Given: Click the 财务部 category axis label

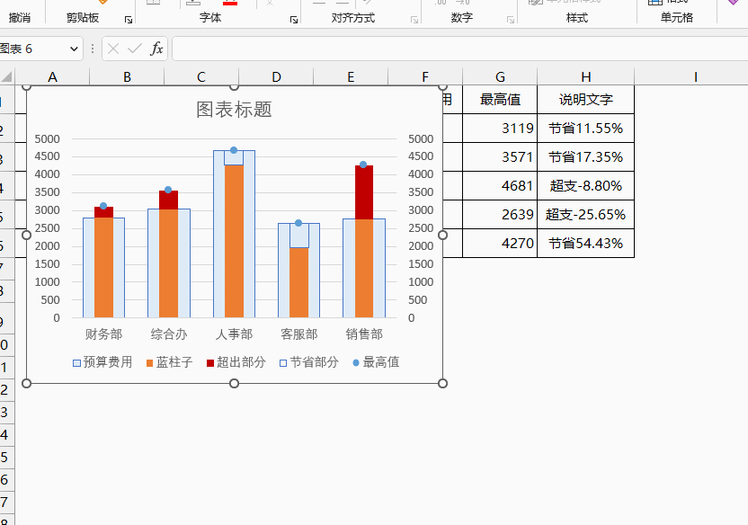Looking at the screenshot, I should (x=104, y=334).
